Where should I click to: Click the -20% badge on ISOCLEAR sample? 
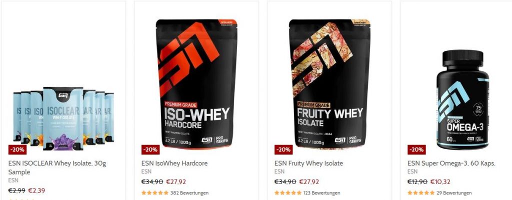pos(17,150)
